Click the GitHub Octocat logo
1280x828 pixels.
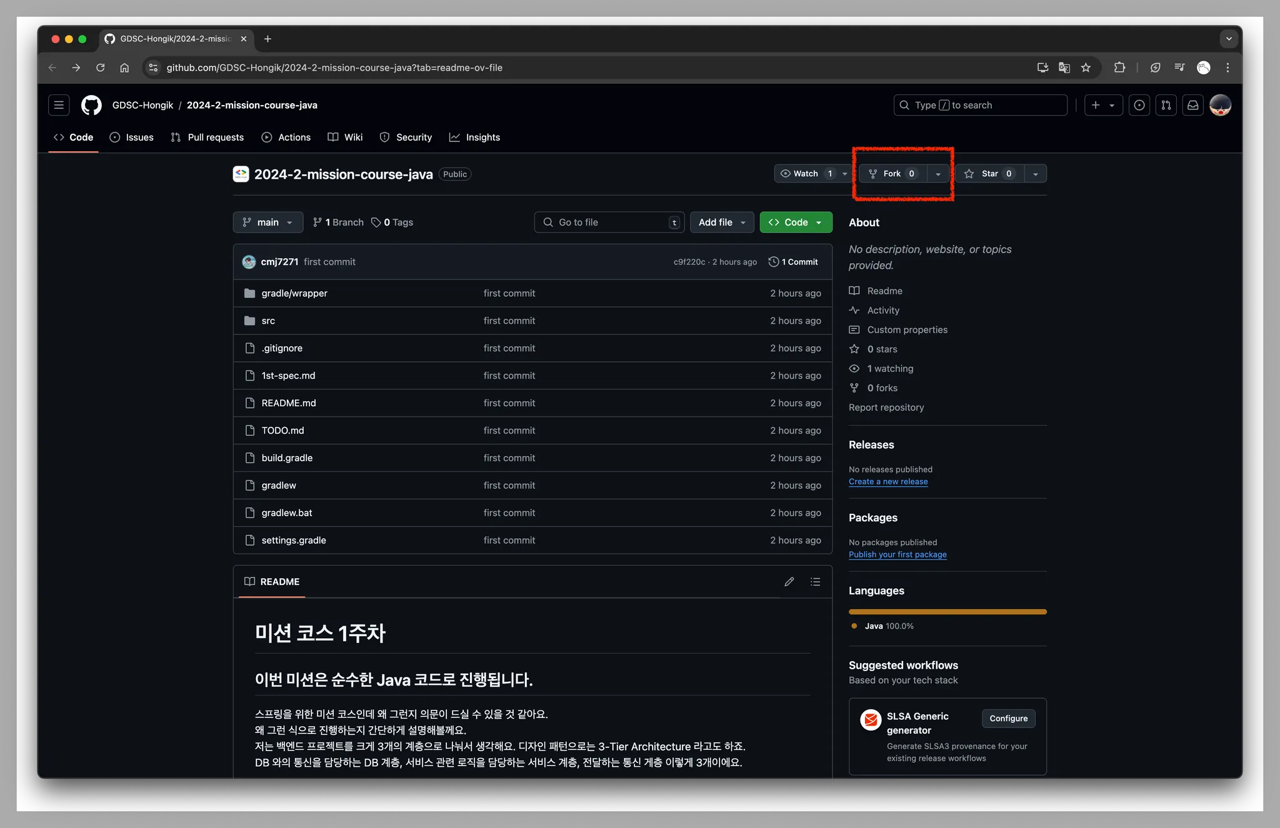[91, 105]
